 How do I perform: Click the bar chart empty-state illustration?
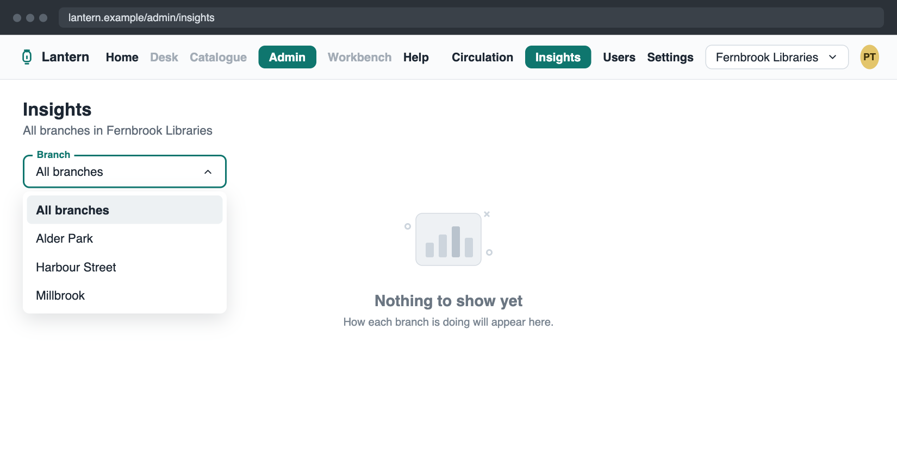point(448,239)
